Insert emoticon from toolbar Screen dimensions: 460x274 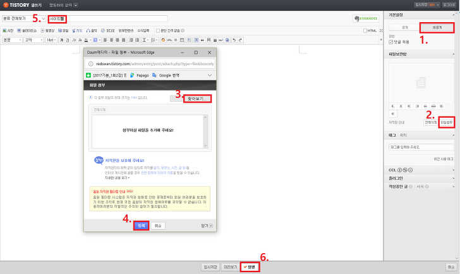point(163,40)
